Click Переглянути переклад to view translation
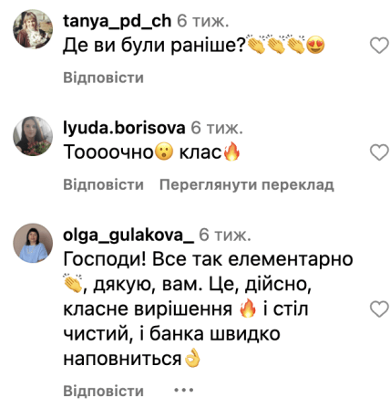Image resolution: width=390 pixels, height=408 pixels. click(x=247, y=184)
